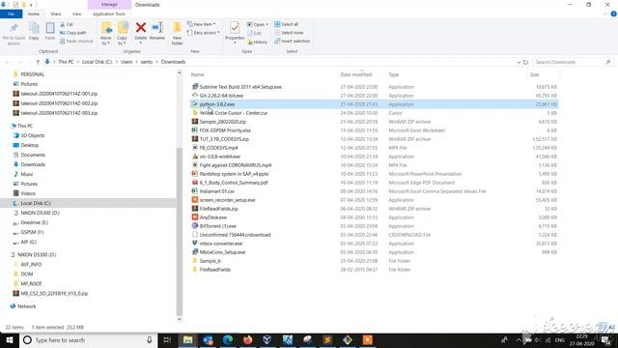Open the Move to ribbon button
Image resolution: width=618 pixels, height=348 pixels.
(106, 34)
